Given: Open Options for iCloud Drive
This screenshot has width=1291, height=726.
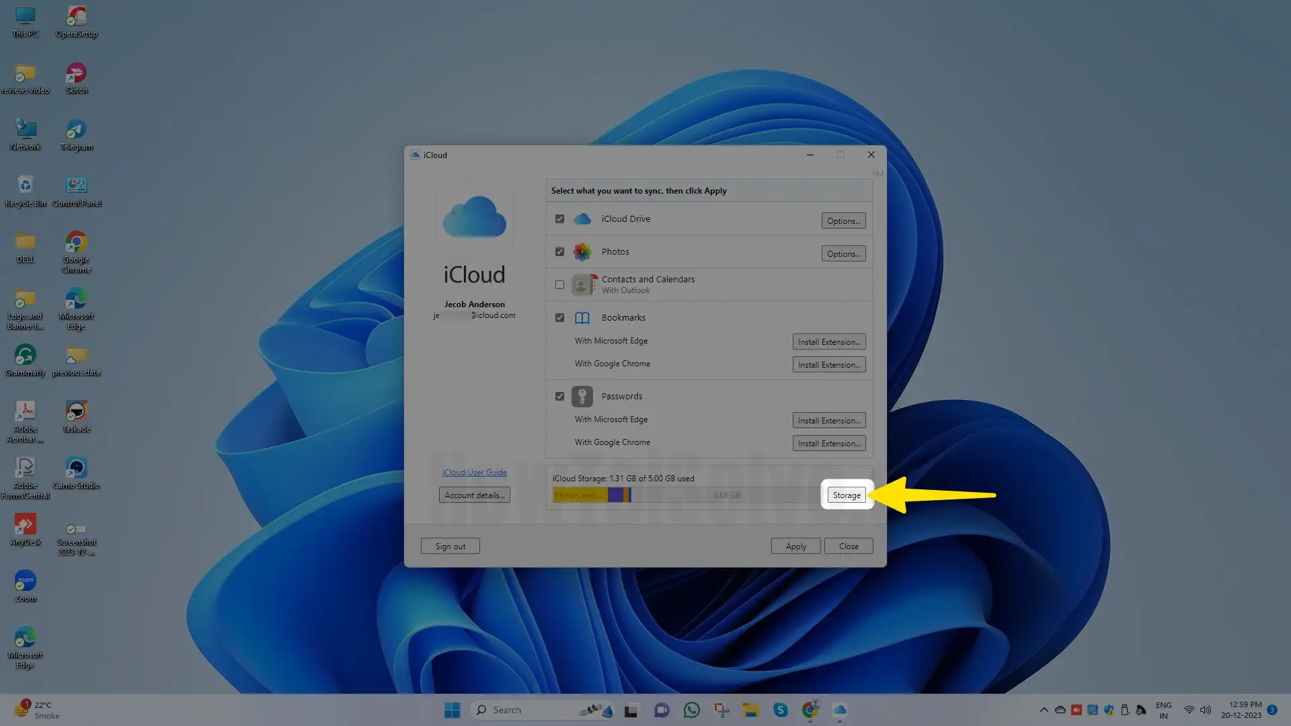Looking at the screenshot, I should point(843,220).
